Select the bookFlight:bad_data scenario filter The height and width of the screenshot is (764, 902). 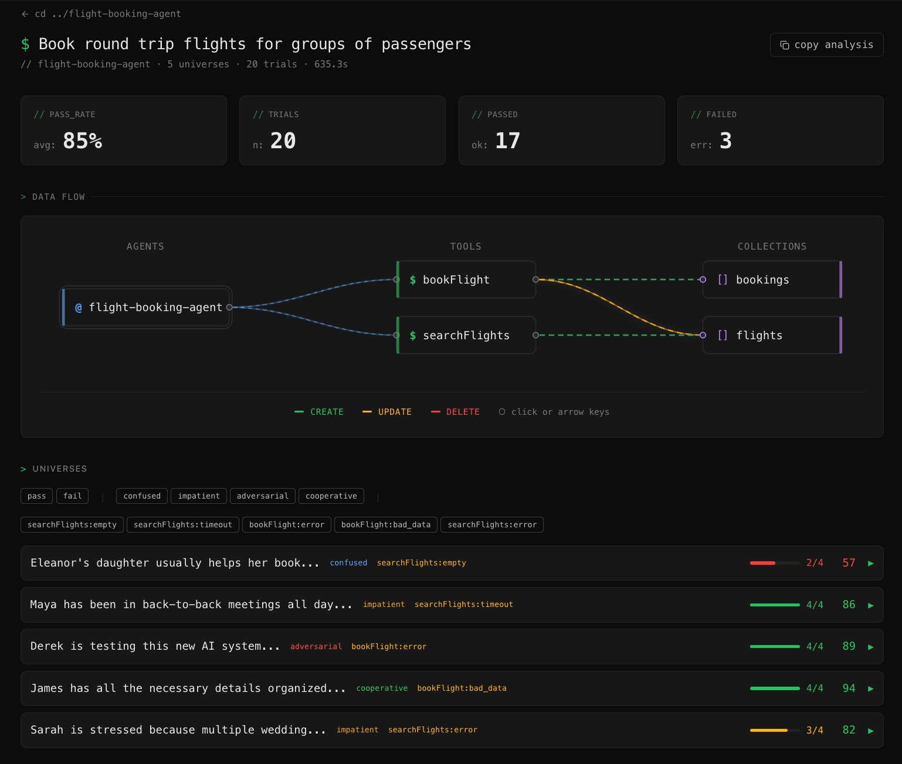(385, 524)
